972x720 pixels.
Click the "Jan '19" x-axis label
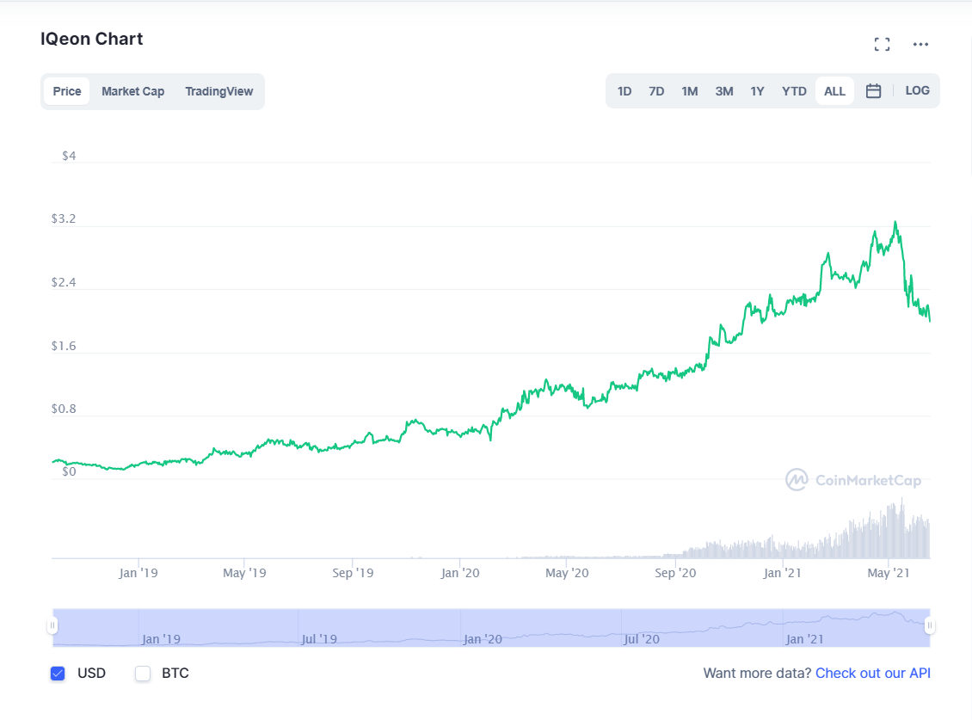[138, 573]
